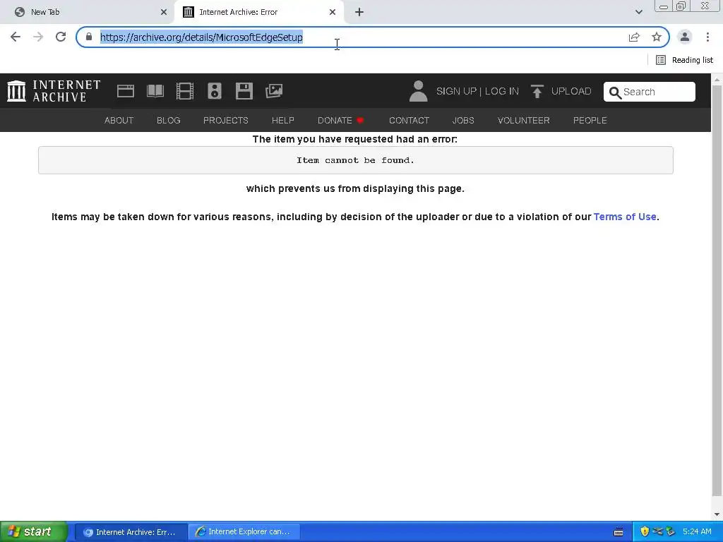Open the Software floppy disk icon

coord(244,91)
